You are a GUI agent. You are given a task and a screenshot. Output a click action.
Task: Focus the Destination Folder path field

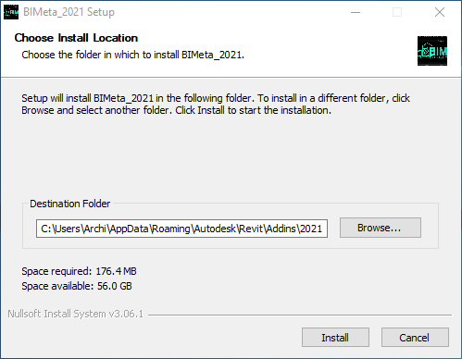(181, 229)
